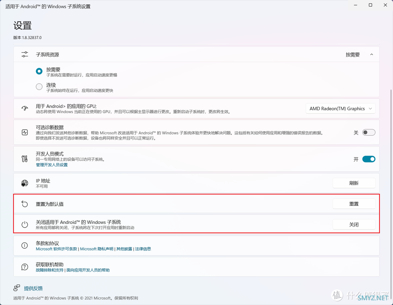
Task: Open the 故障排除和支持 link
Action: point(49,270)
